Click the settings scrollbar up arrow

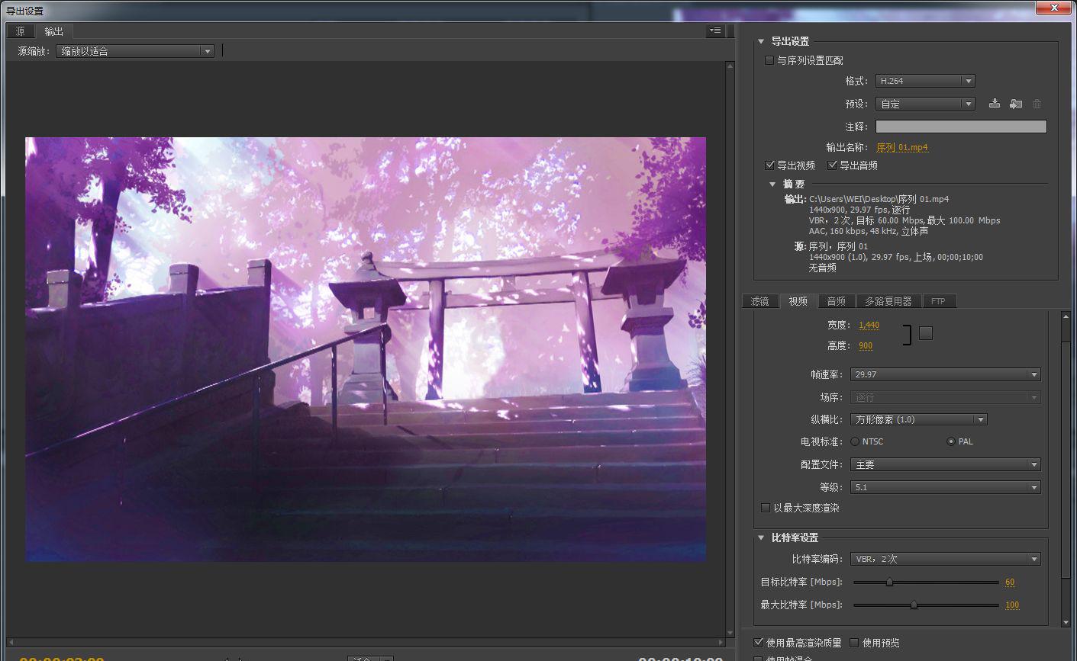tap(1066, 316)
